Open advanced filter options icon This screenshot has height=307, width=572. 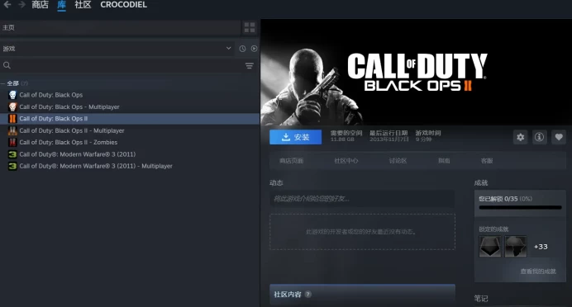(249, 65)
